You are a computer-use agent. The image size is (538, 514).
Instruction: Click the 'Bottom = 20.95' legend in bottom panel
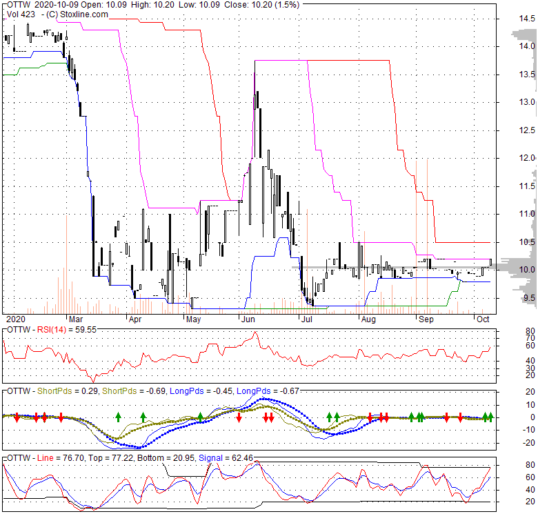click(x=166, y=458)
